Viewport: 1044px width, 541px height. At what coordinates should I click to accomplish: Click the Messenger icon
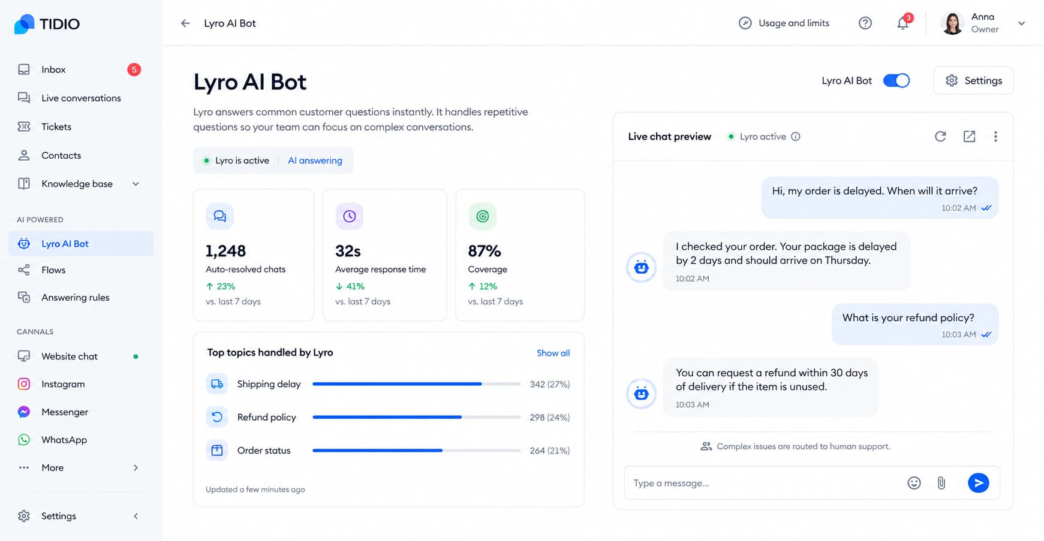click(x=24, y=412)
